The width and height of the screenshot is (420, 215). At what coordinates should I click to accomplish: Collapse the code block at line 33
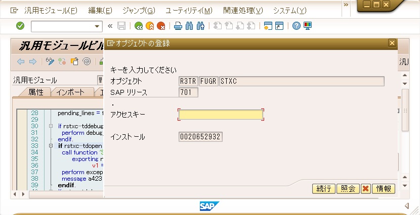(51, 146)
